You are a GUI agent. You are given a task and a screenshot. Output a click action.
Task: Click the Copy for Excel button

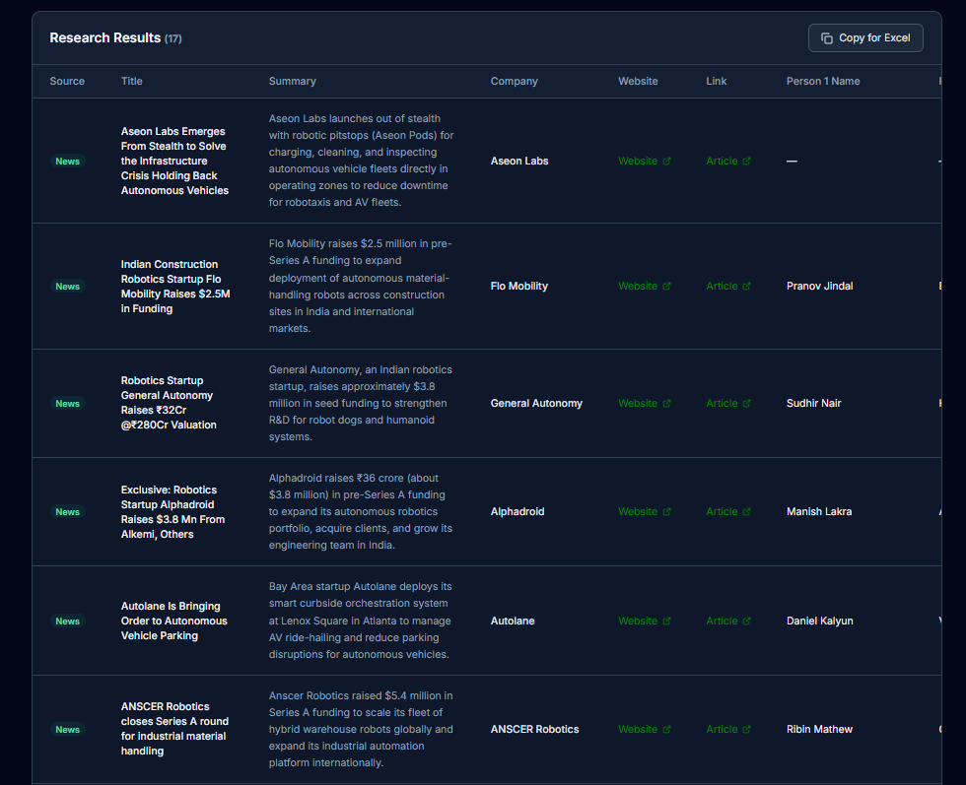tap(865, 38)
